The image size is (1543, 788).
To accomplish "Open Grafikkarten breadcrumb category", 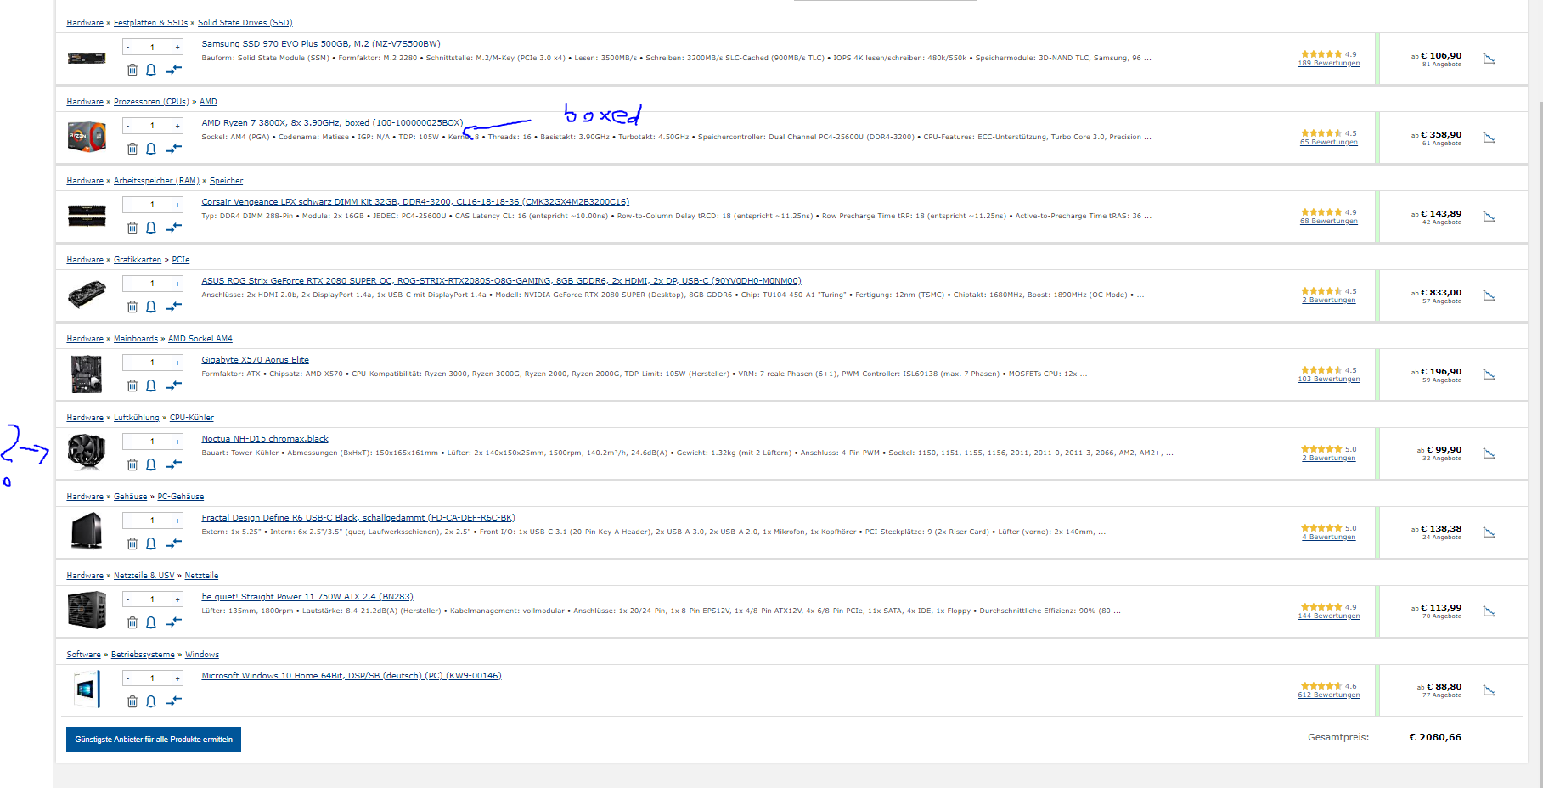I will click(138, 260).
